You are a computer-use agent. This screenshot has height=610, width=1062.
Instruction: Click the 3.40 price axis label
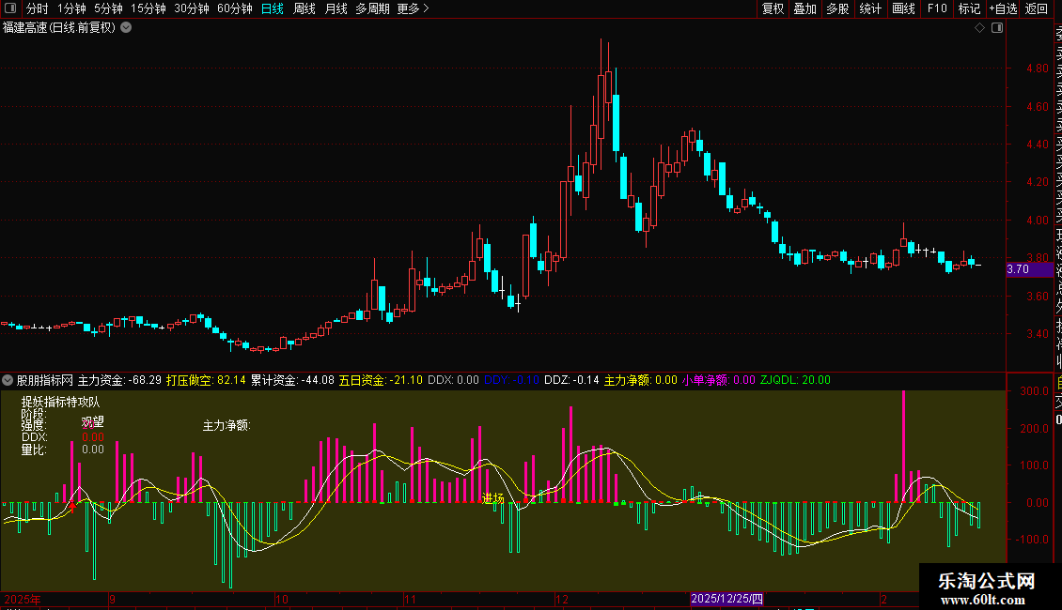point(1038,334)
